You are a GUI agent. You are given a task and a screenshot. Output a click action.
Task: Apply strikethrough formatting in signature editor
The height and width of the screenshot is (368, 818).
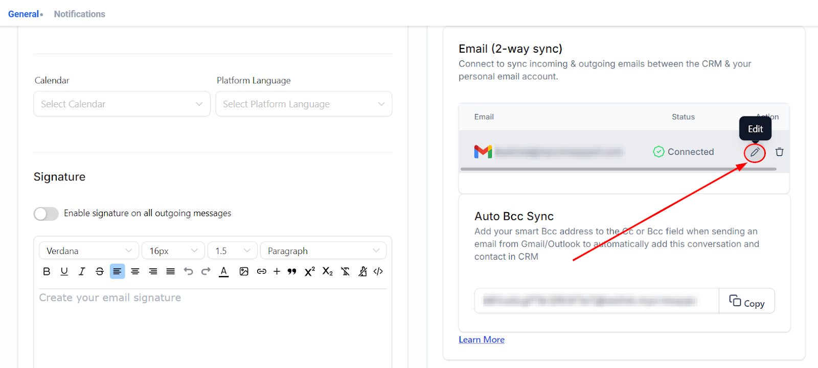tap(100, 271)
